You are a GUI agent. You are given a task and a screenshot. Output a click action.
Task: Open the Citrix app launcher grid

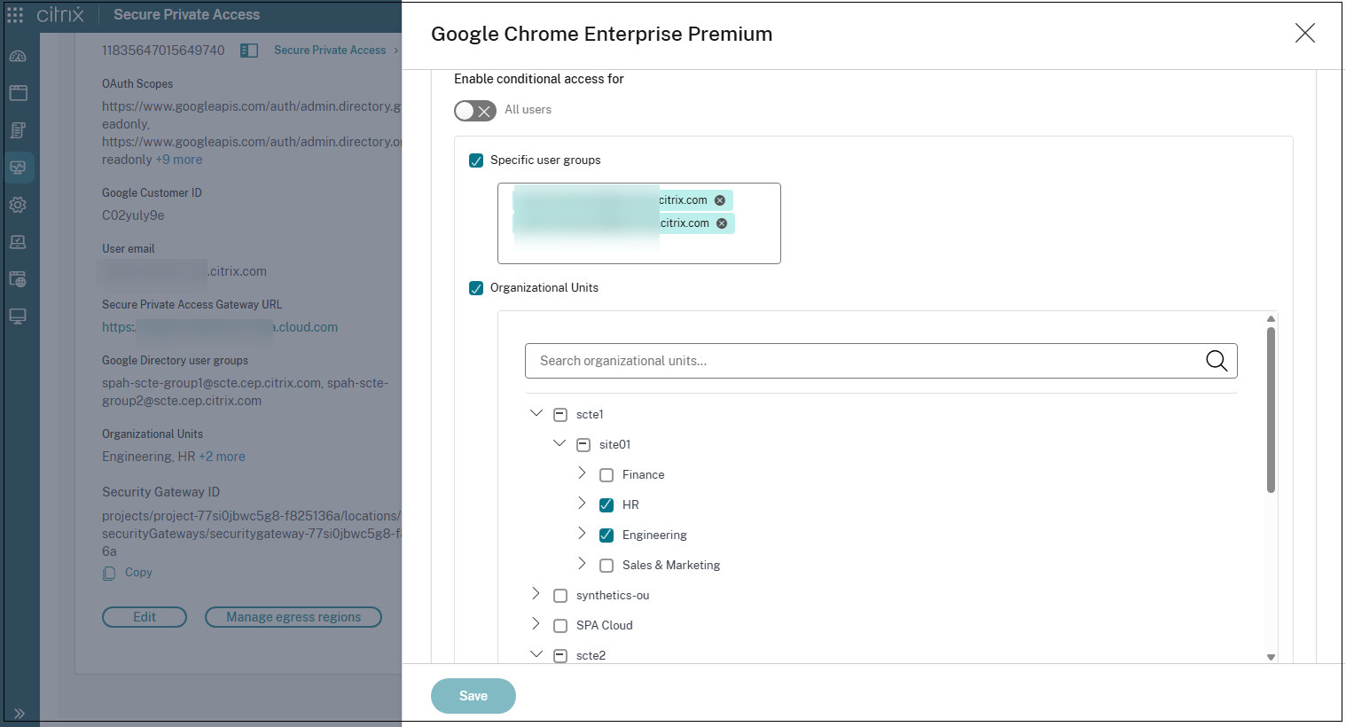pyautogui.click(x=15, y=15)
